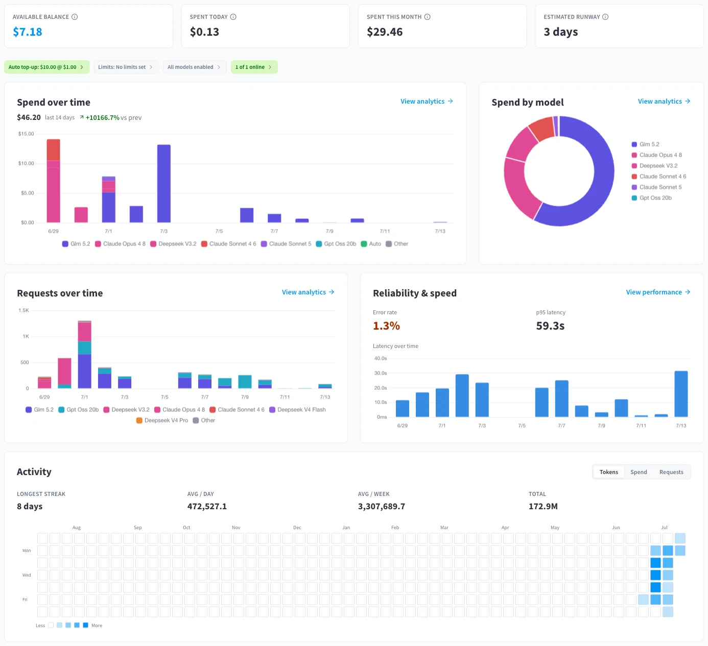This screenshot has height=646, width=708.
Task: Click the Deepseek V4 Pro orange legend swatch
Action: [139, 420]
